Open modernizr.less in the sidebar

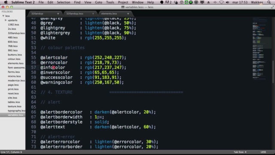[16, 81]
